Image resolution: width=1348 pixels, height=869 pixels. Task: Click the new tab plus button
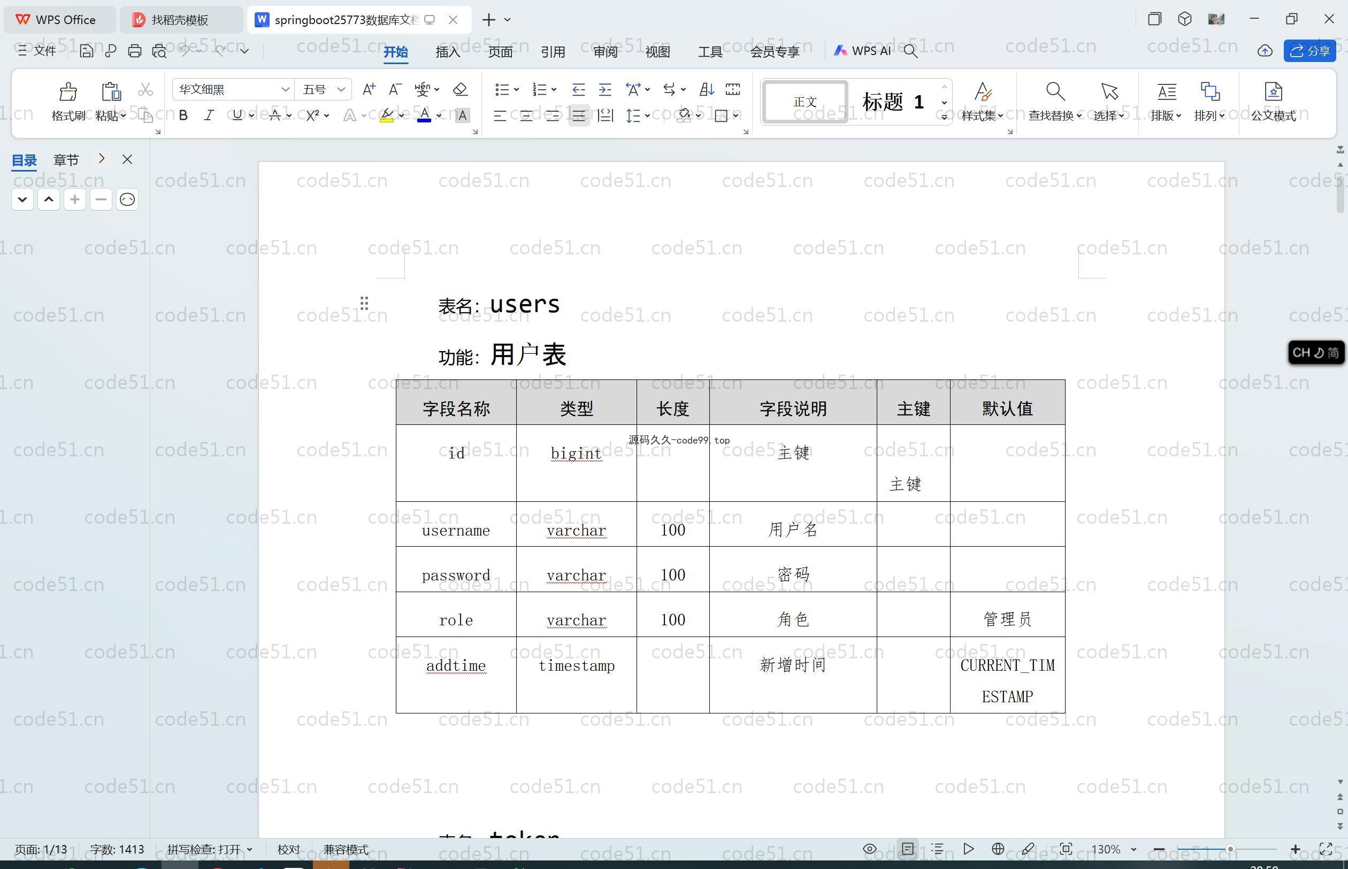coord(489,20)
